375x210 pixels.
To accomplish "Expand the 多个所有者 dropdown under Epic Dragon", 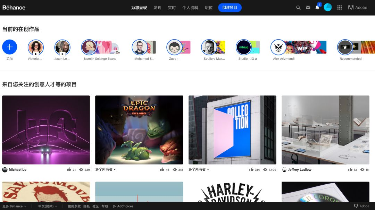I will coord(106,169).
